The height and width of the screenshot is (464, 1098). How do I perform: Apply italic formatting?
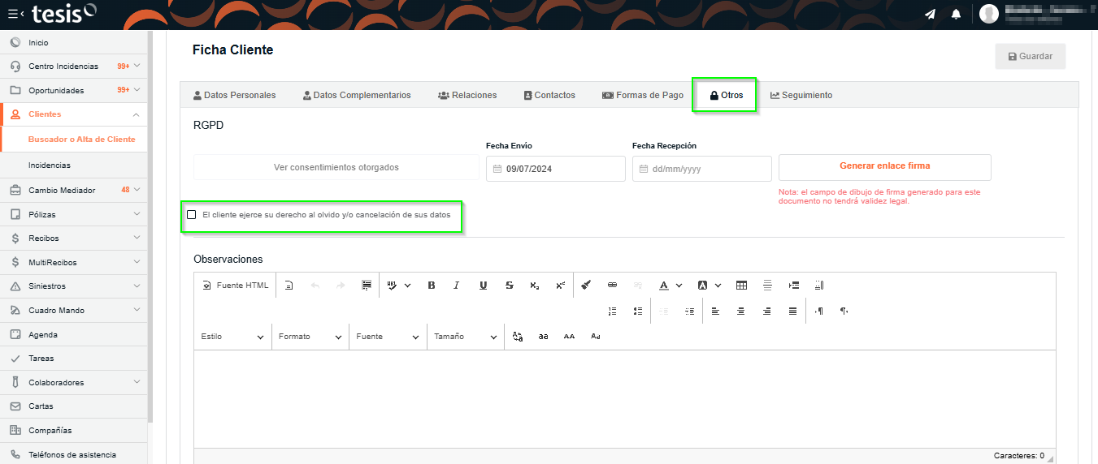457,286
